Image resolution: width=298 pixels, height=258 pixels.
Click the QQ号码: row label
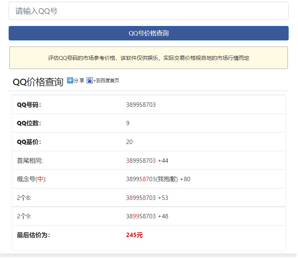[x=29, y=105]
